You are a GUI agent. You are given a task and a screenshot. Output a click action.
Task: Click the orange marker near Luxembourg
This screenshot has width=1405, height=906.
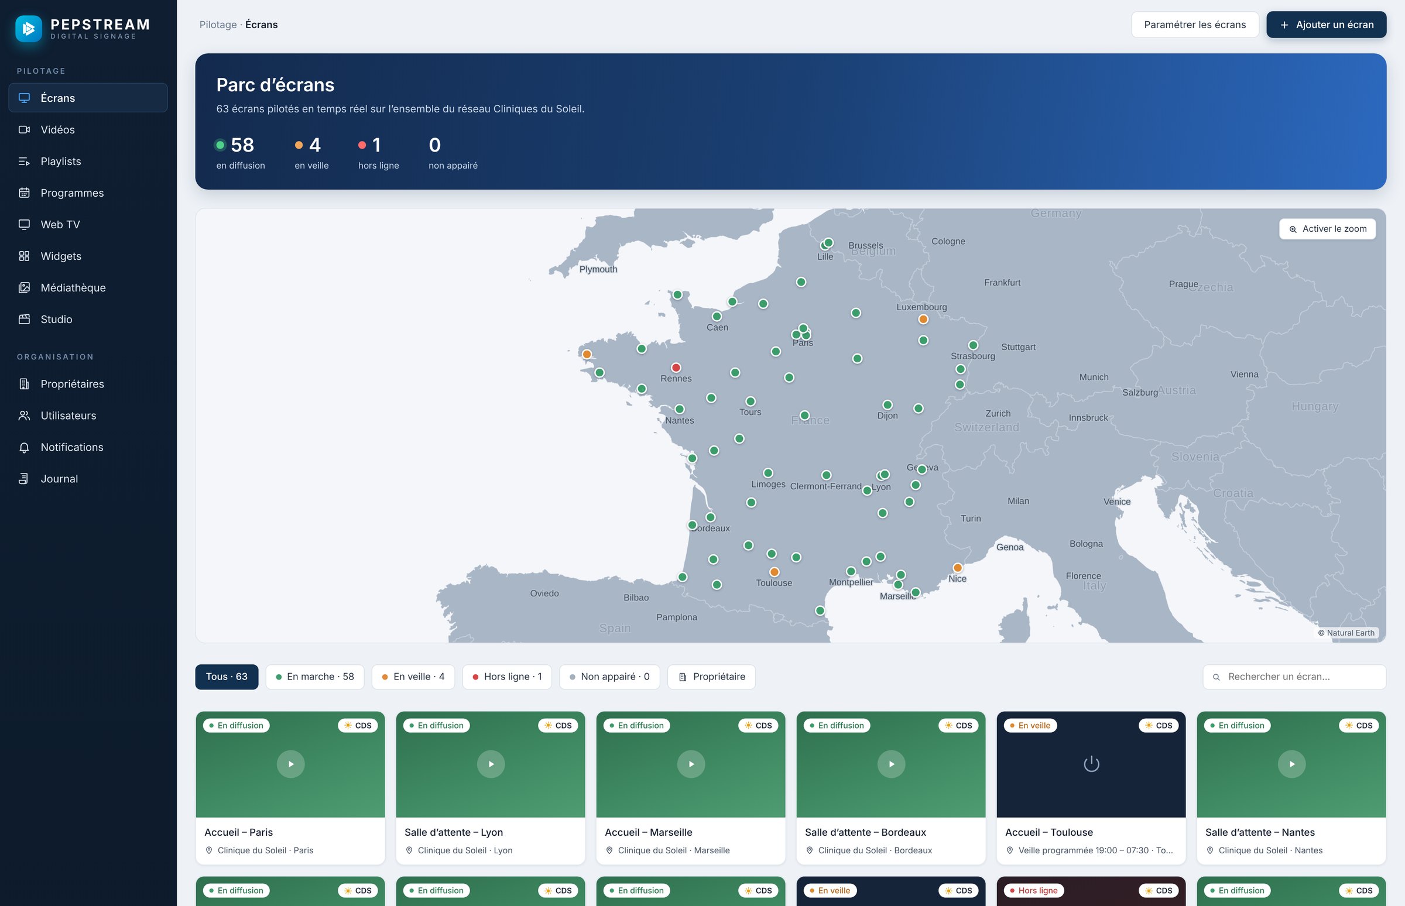(x=923, y=320)
